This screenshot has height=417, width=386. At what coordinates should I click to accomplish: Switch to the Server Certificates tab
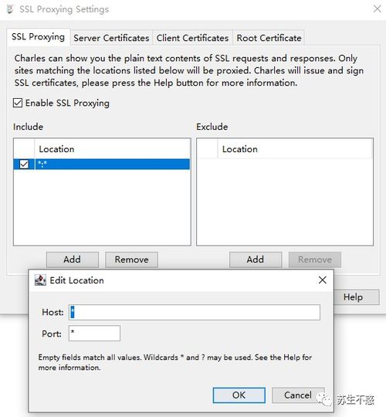111,38
